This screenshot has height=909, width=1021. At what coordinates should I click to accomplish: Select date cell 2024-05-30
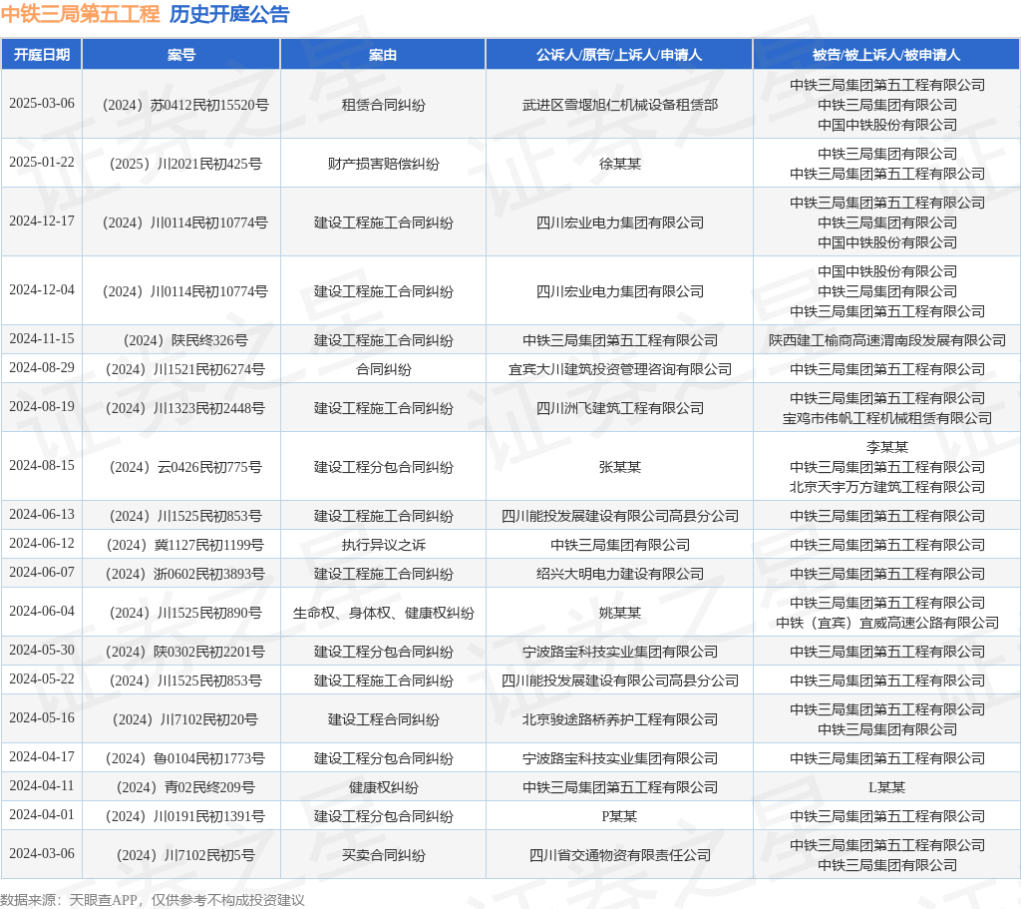[x=42, y=651]
